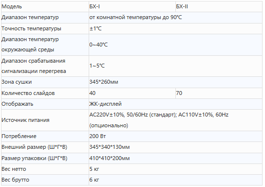Click 'Диапазон температур окружающей среды' label
The width and height of the screenshot is (265, 187).
click(x=30, y=45)
